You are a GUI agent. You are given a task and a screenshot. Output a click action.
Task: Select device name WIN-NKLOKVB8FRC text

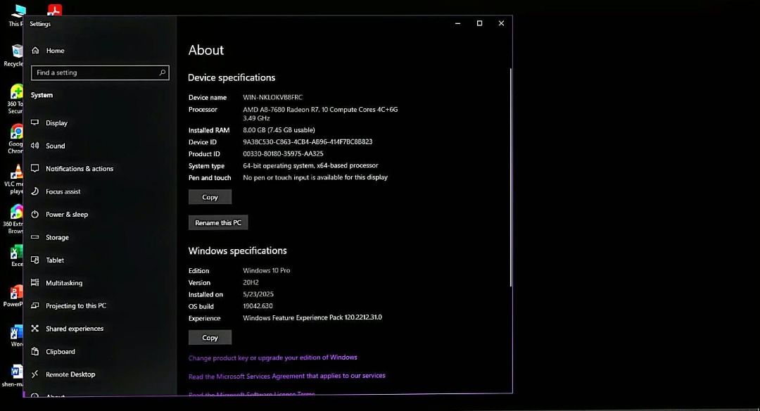272,97
